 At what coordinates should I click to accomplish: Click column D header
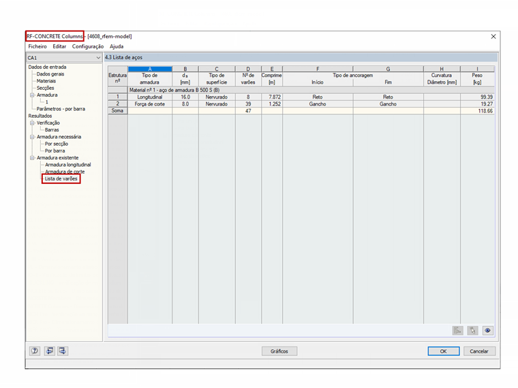pyautogui.click(x=248, y=69)
